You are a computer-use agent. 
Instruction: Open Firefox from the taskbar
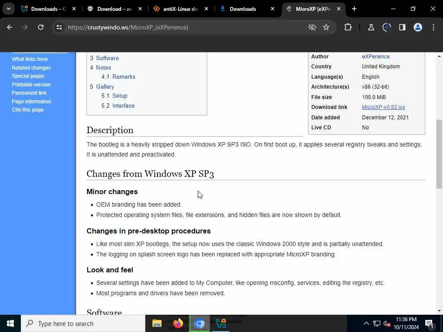[178, 323]
